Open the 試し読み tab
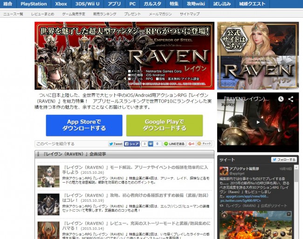Screen dimensions: 303x239 (x=222, y=4)
